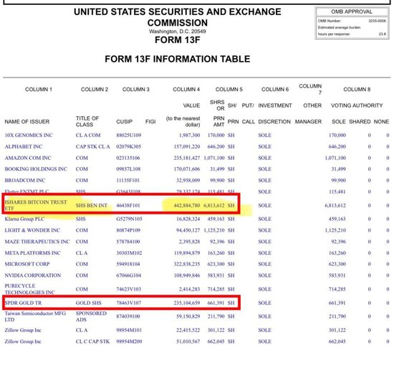Select the Bitcoin ETF value 442,884,780

coord(187,205)
